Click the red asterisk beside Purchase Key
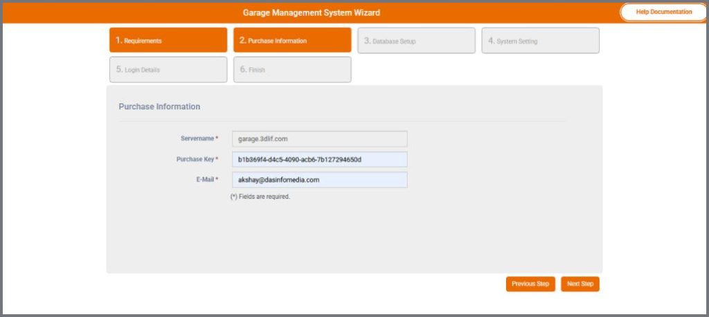709x317 pixels. 217,159
